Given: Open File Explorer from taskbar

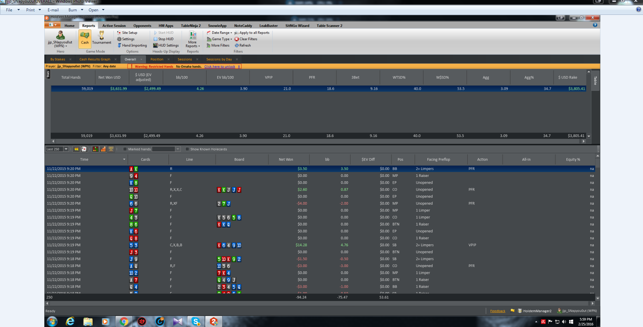Looking at the screenshot, I should pos(88,322).
